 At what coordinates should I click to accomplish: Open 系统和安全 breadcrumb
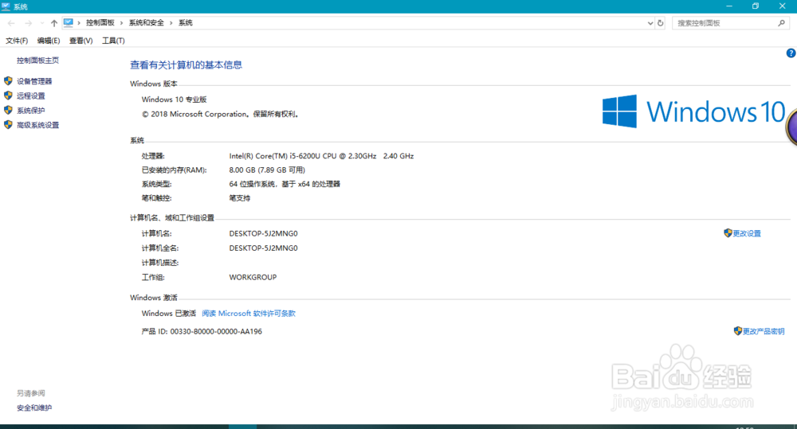coord(147,23)
